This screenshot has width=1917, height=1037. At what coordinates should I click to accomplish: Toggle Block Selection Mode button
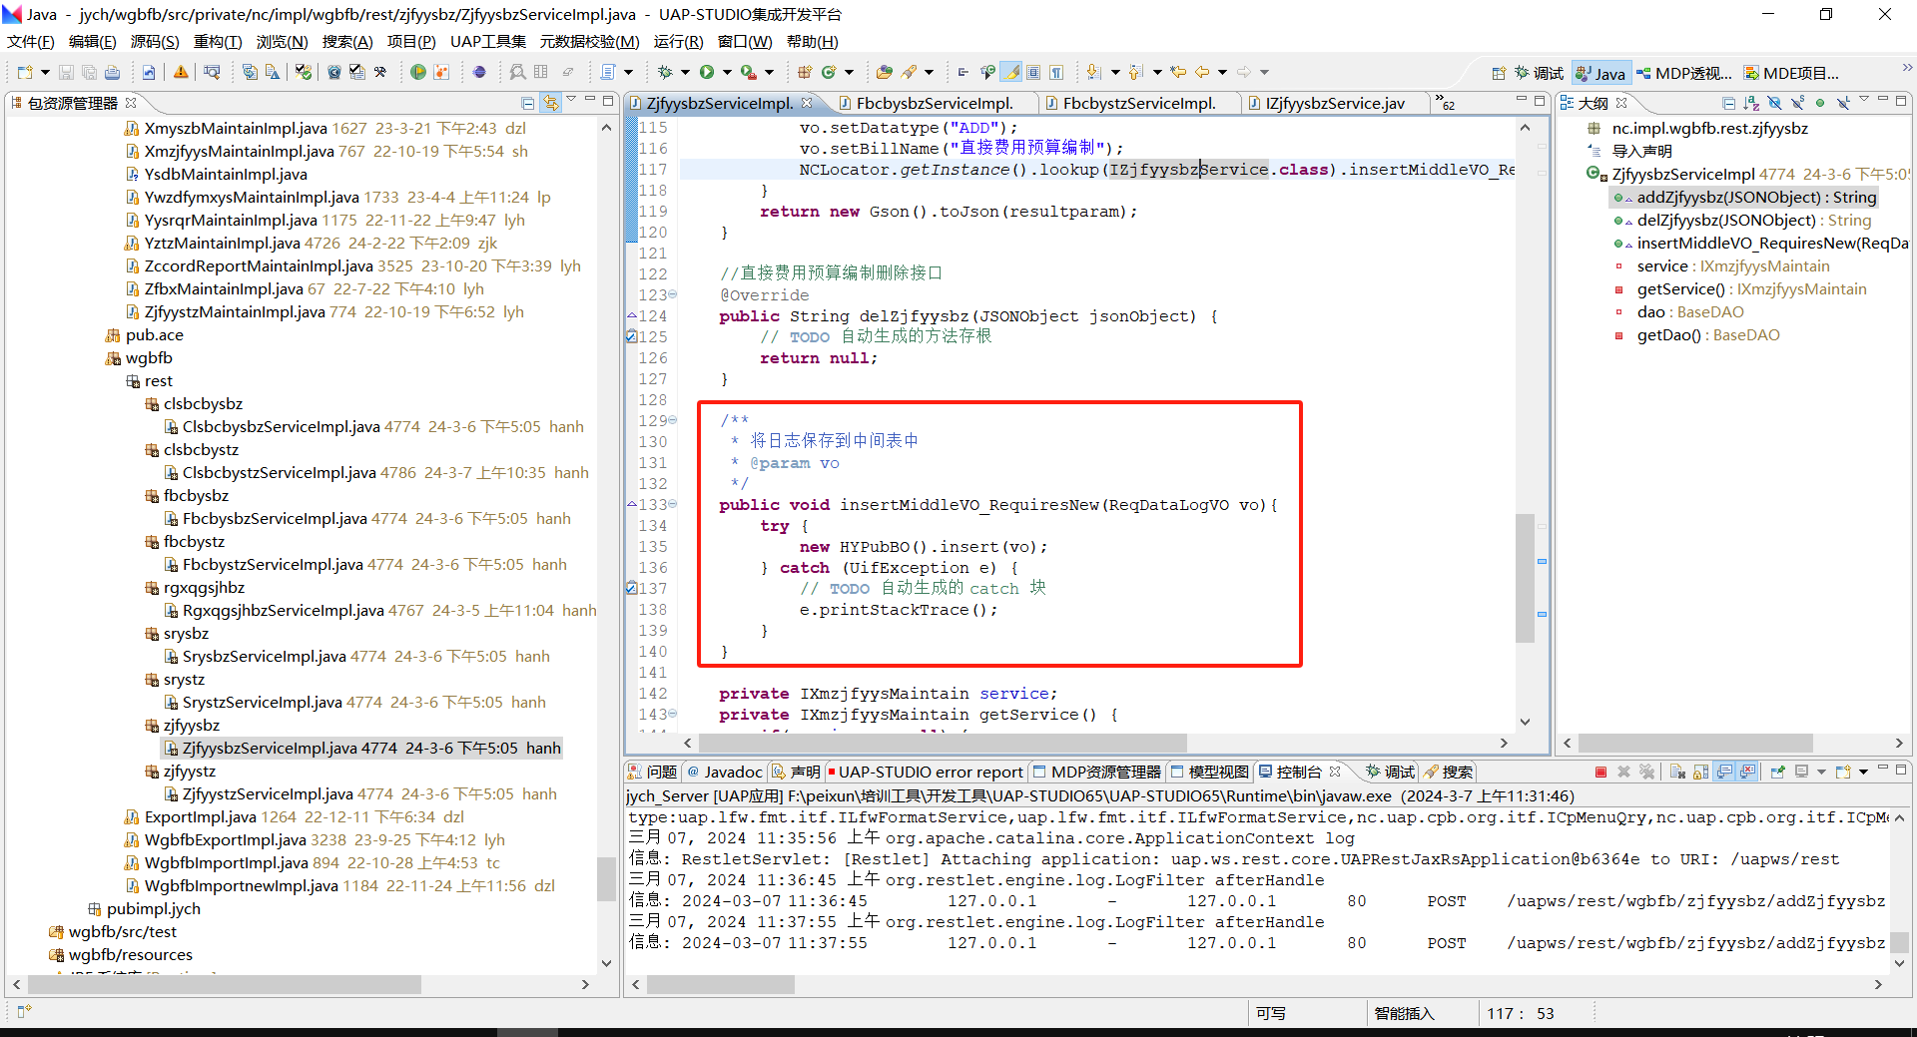[x=1033, y=72]
